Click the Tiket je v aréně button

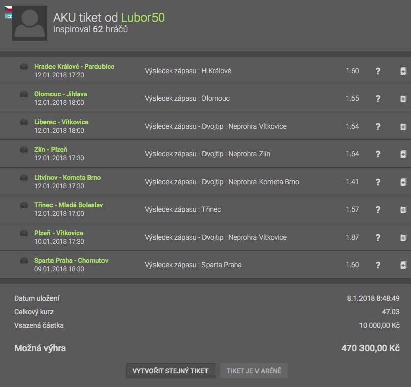(x=253, y=371)
